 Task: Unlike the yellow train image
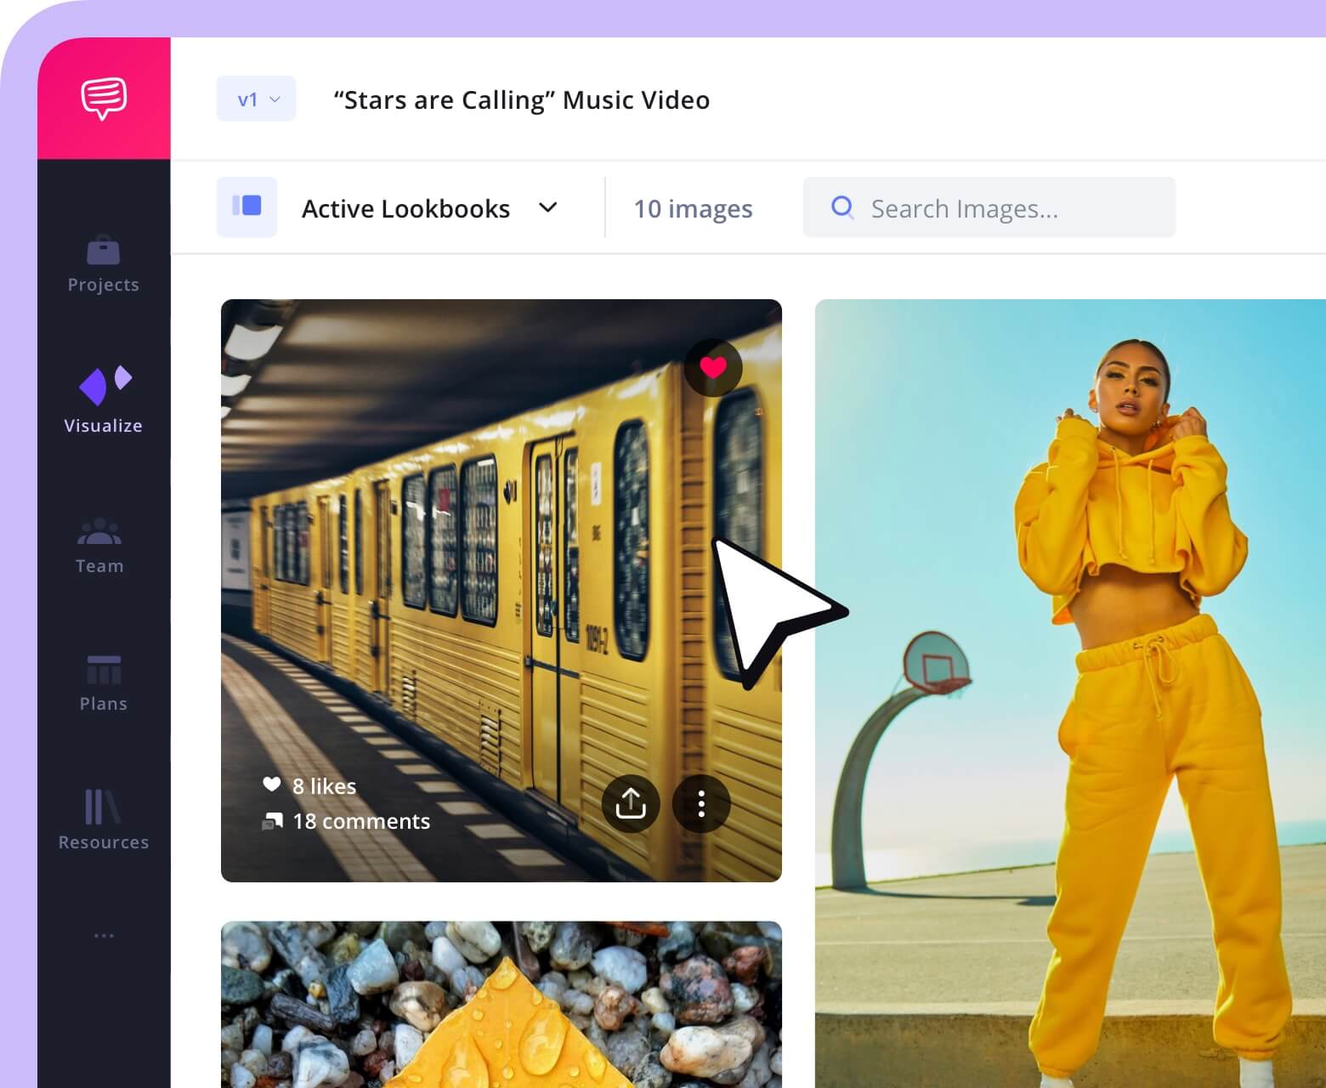(x=712, y=367)
